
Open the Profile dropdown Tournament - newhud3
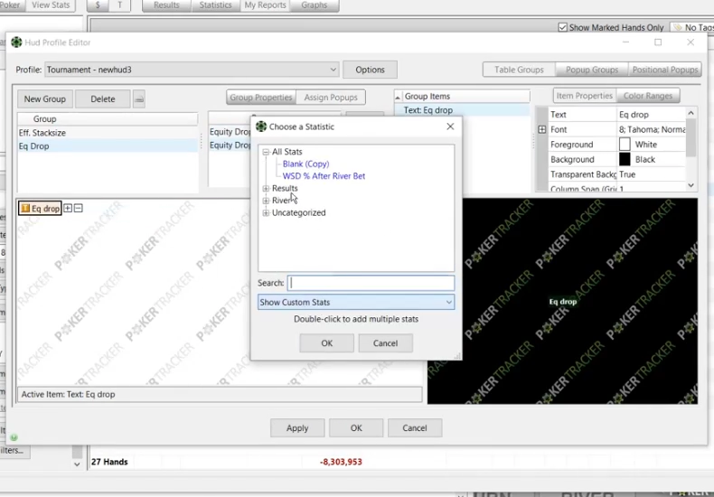(x=192, y=70)
